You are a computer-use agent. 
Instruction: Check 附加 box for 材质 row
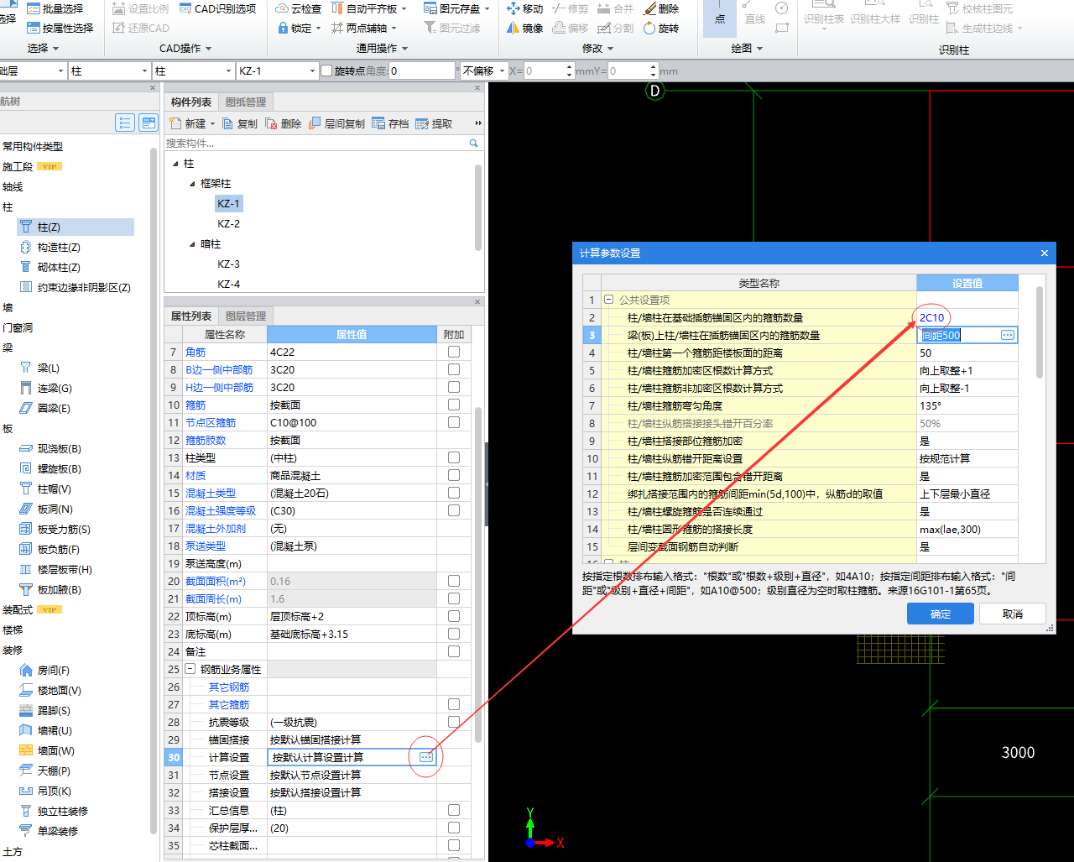pyautogui.click(x=454, y=475)
